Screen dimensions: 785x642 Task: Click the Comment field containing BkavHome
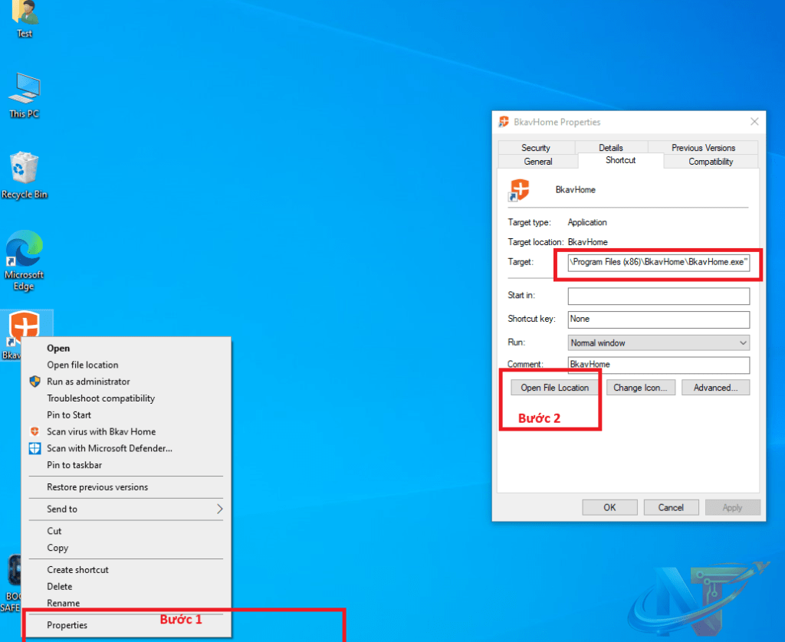(x=659, y=364)
